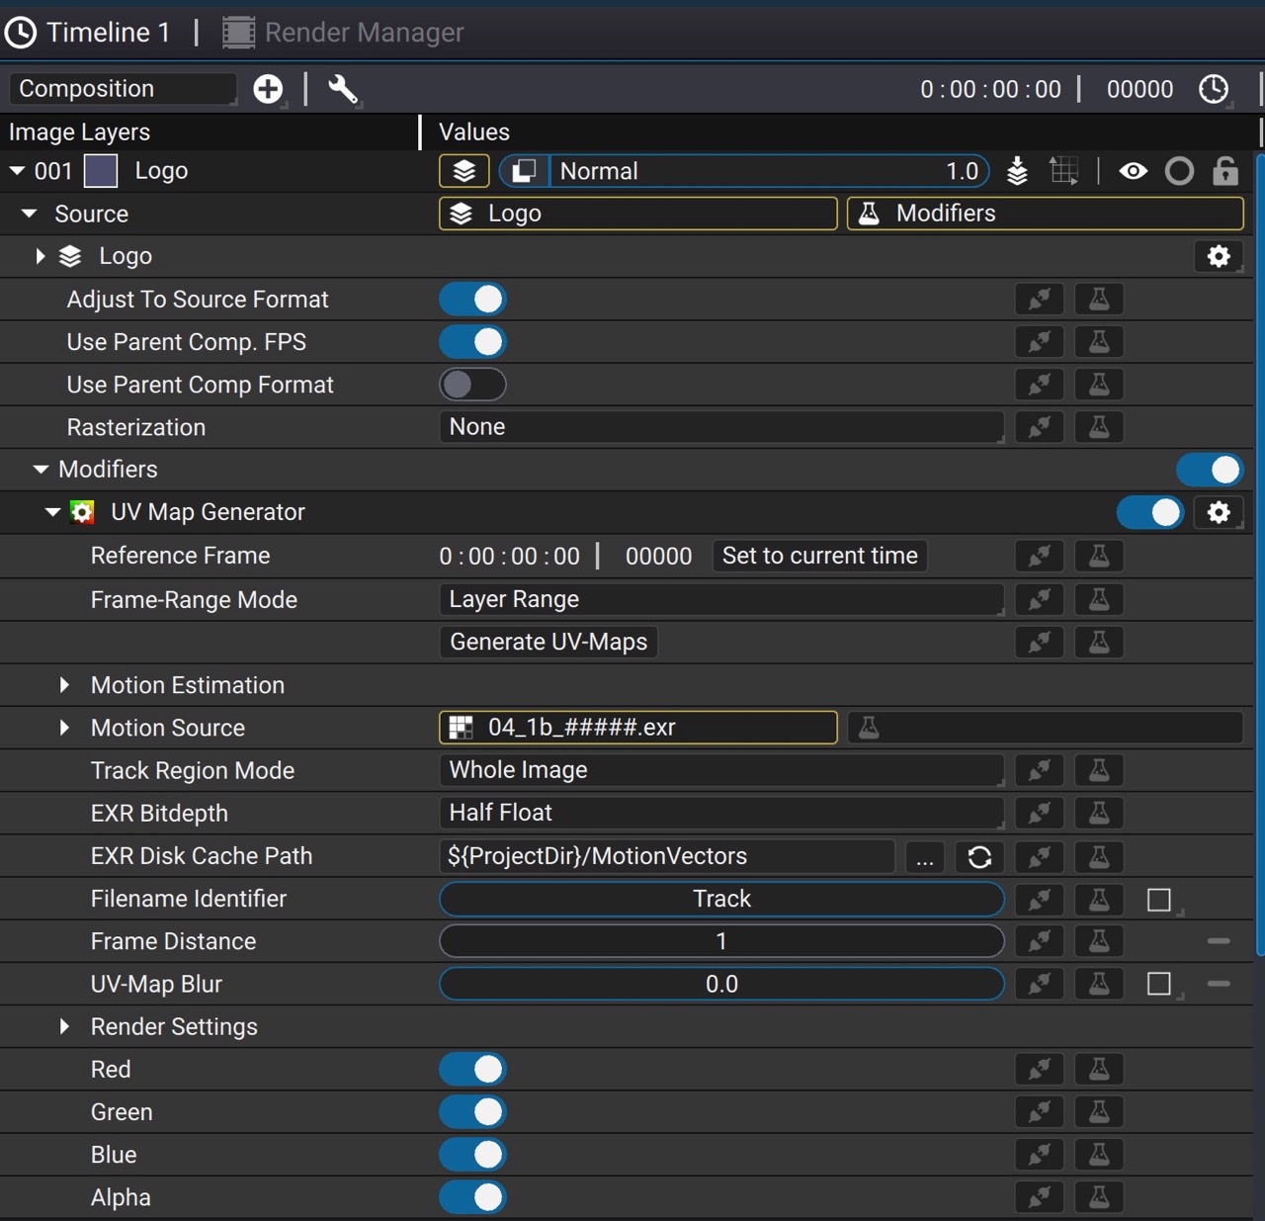Expand the Logo source item
Image resolution: width=1265 pixels, height=1221 pixels.
click(x=41, y=256)
